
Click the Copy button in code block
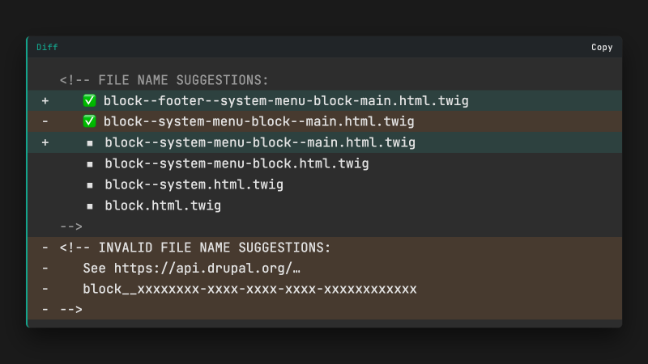602,48
